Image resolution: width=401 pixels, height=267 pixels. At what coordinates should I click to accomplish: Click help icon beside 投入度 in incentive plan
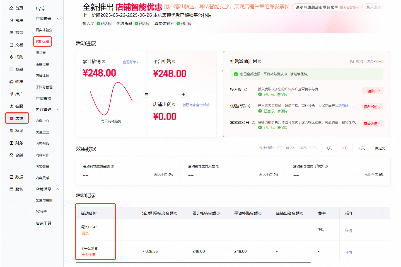(x=246, y=90)
